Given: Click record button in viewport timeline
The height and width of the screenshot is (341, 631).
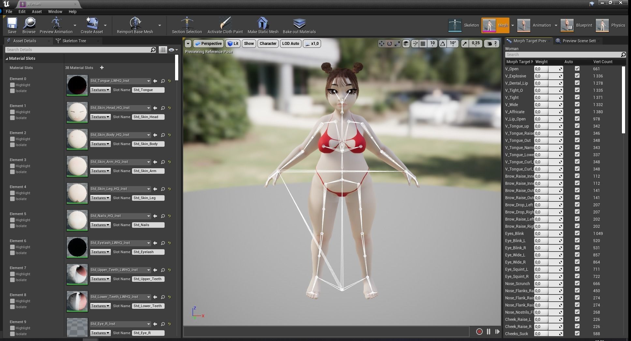Looking at the screenshot, I should click(479, 332).
